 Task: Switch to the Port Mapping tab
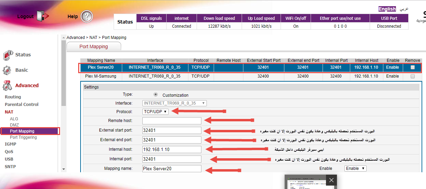pyautogui.click(x=94, y=46)
